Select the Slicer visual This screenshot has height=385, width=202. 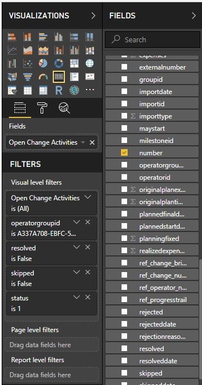pos(12,90)
